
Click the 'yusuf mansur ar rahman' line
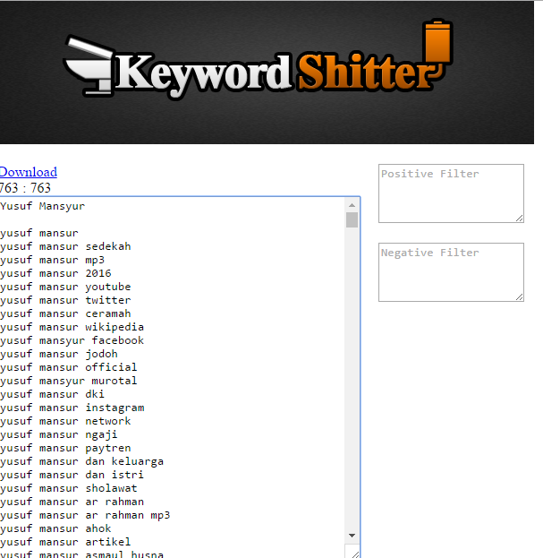72,502
